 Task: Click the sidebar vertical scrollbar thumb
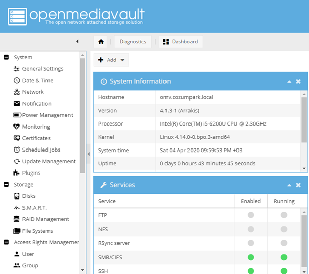(x=82, y=116)
